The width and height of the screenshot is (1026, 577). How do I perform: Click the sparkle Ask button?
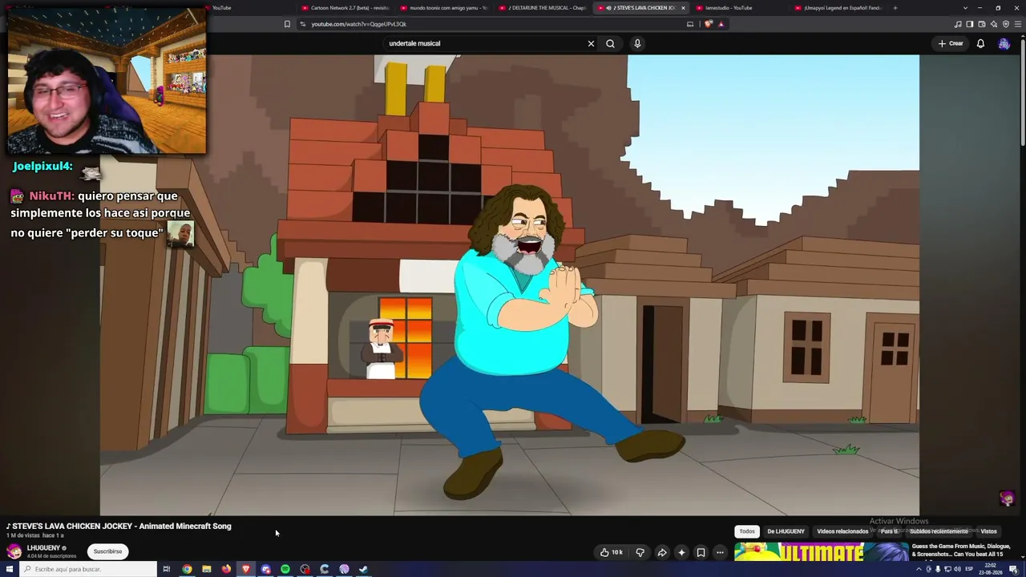click(x=681, y=552)
